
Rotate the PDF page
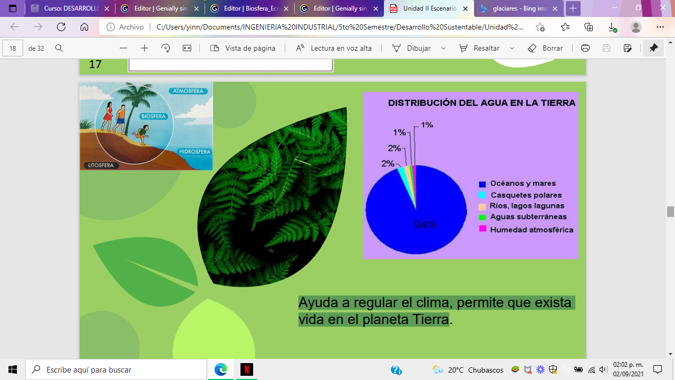[166, 48]
